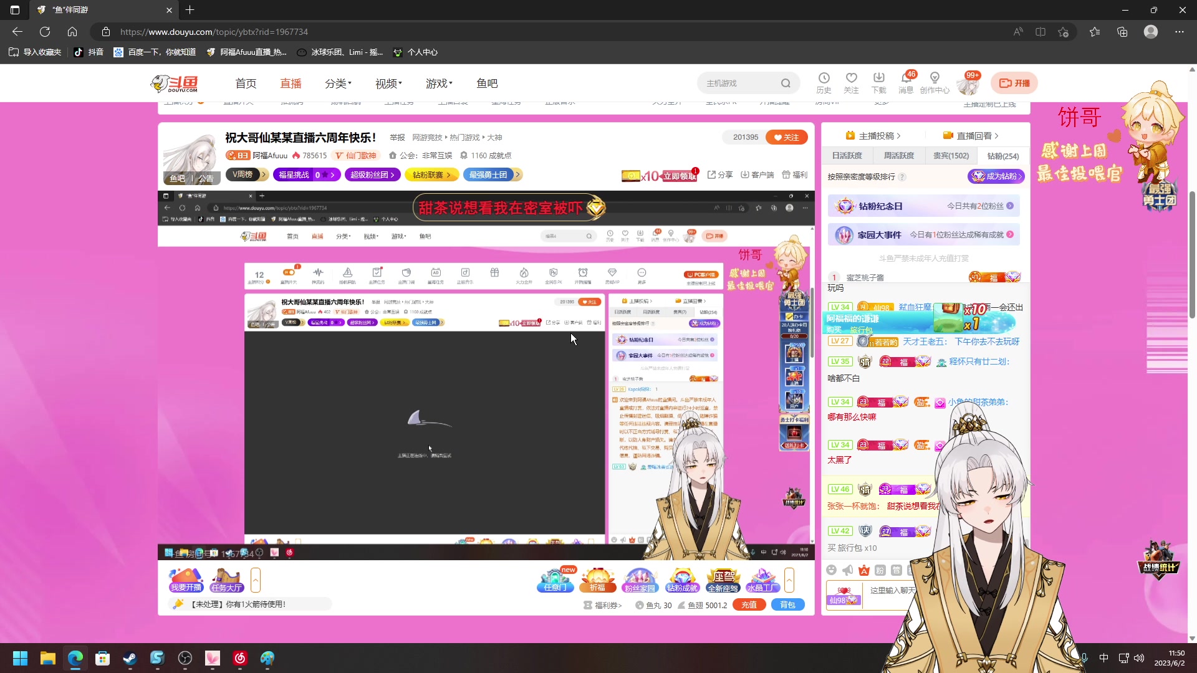The width and height of the screenshot is (1197, 673).
Task: Expand the 钻粉纪念日 row arrow
Action: pos(1010,206)
